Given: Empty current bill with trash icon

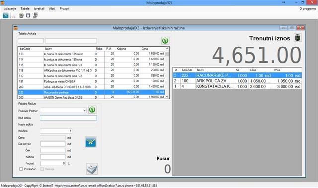Looking at the screenshot, I should click(x=298, y=38).
